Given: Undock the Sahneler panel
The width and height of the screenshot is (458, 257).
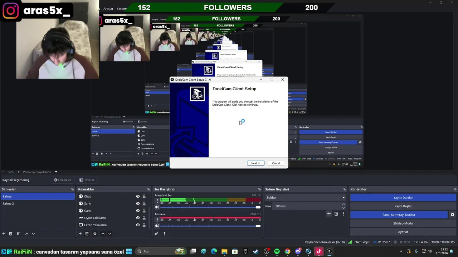Looking at the screenshot, I should tap(72, 189).
